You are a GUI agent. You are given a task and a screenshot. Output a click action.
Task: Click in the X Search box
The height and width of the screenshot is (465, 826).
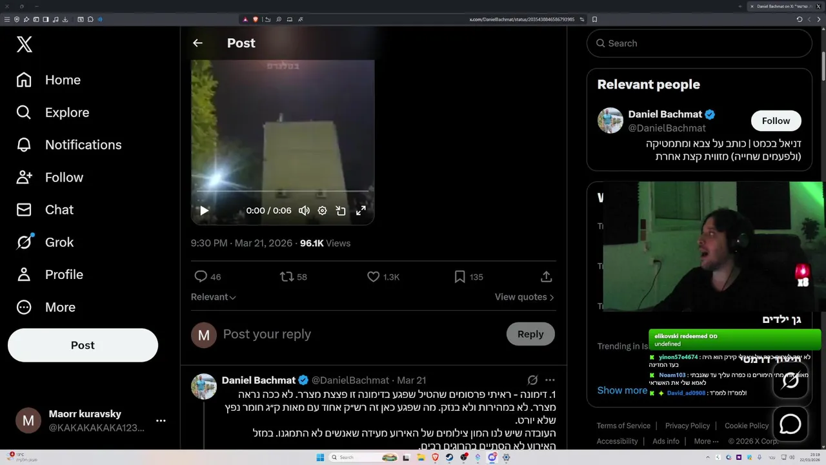699,43
